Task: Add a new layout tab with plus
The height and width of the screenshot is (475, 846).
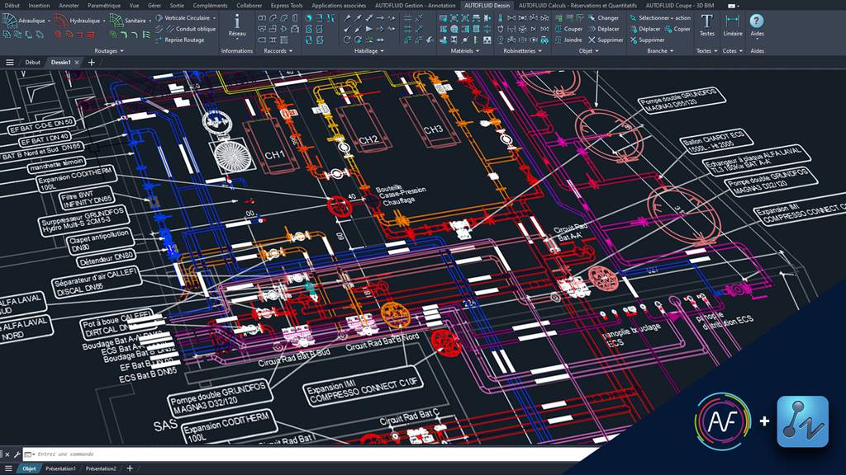Action: click(130, 468)
